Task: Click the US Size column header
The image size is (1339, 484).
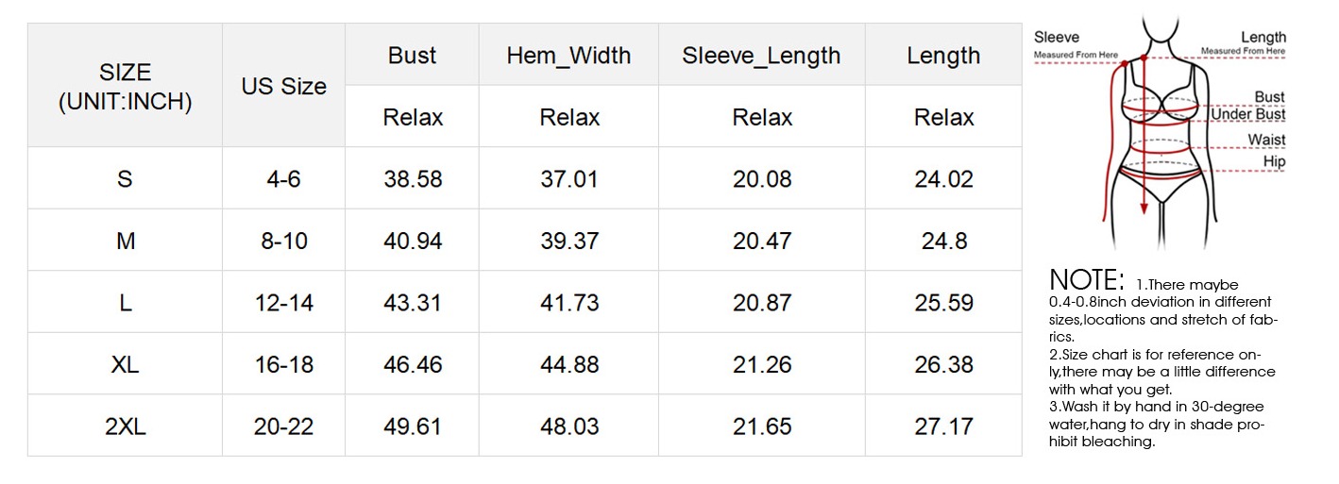Action: (283, 87)
